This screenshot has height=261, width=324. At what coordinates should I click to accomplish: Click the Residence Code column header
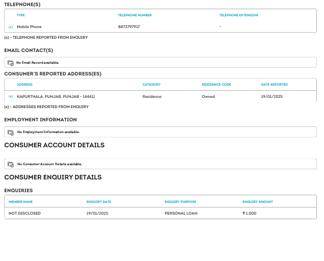217,85
